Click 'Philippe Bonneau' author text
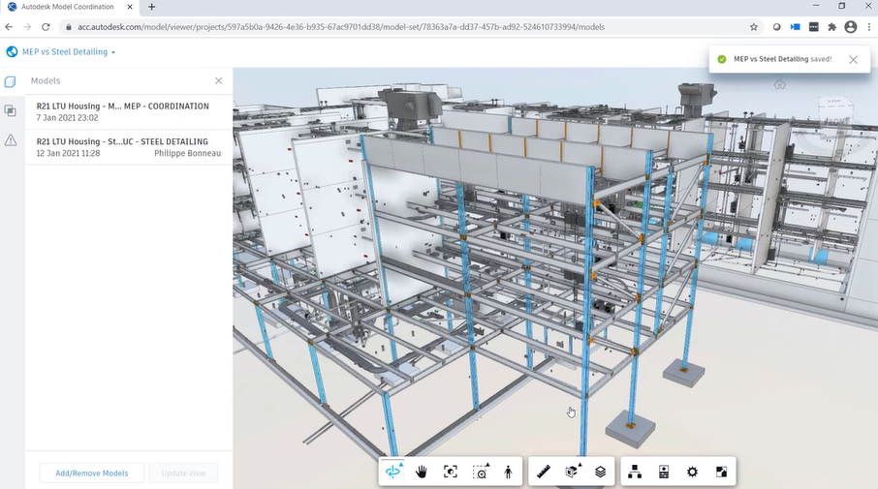 [188, 153]
